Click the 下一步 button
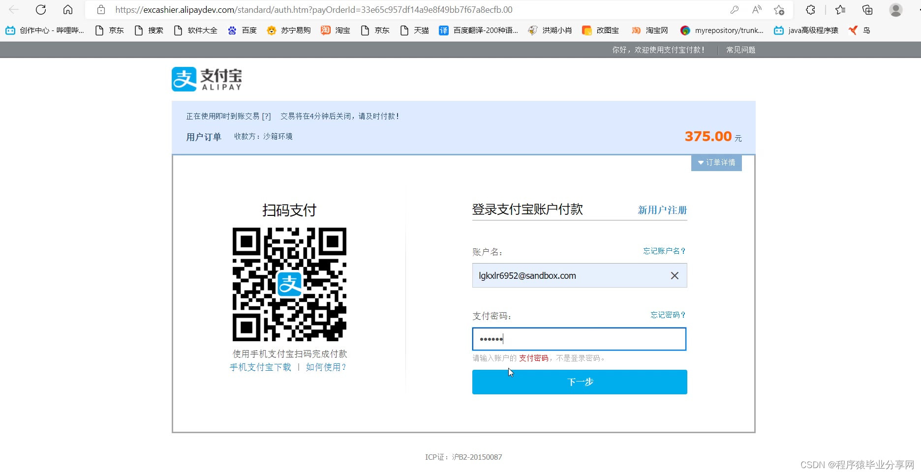Image resolution: width=921 pixels, height=474 pixels. [x=580, y=382]
